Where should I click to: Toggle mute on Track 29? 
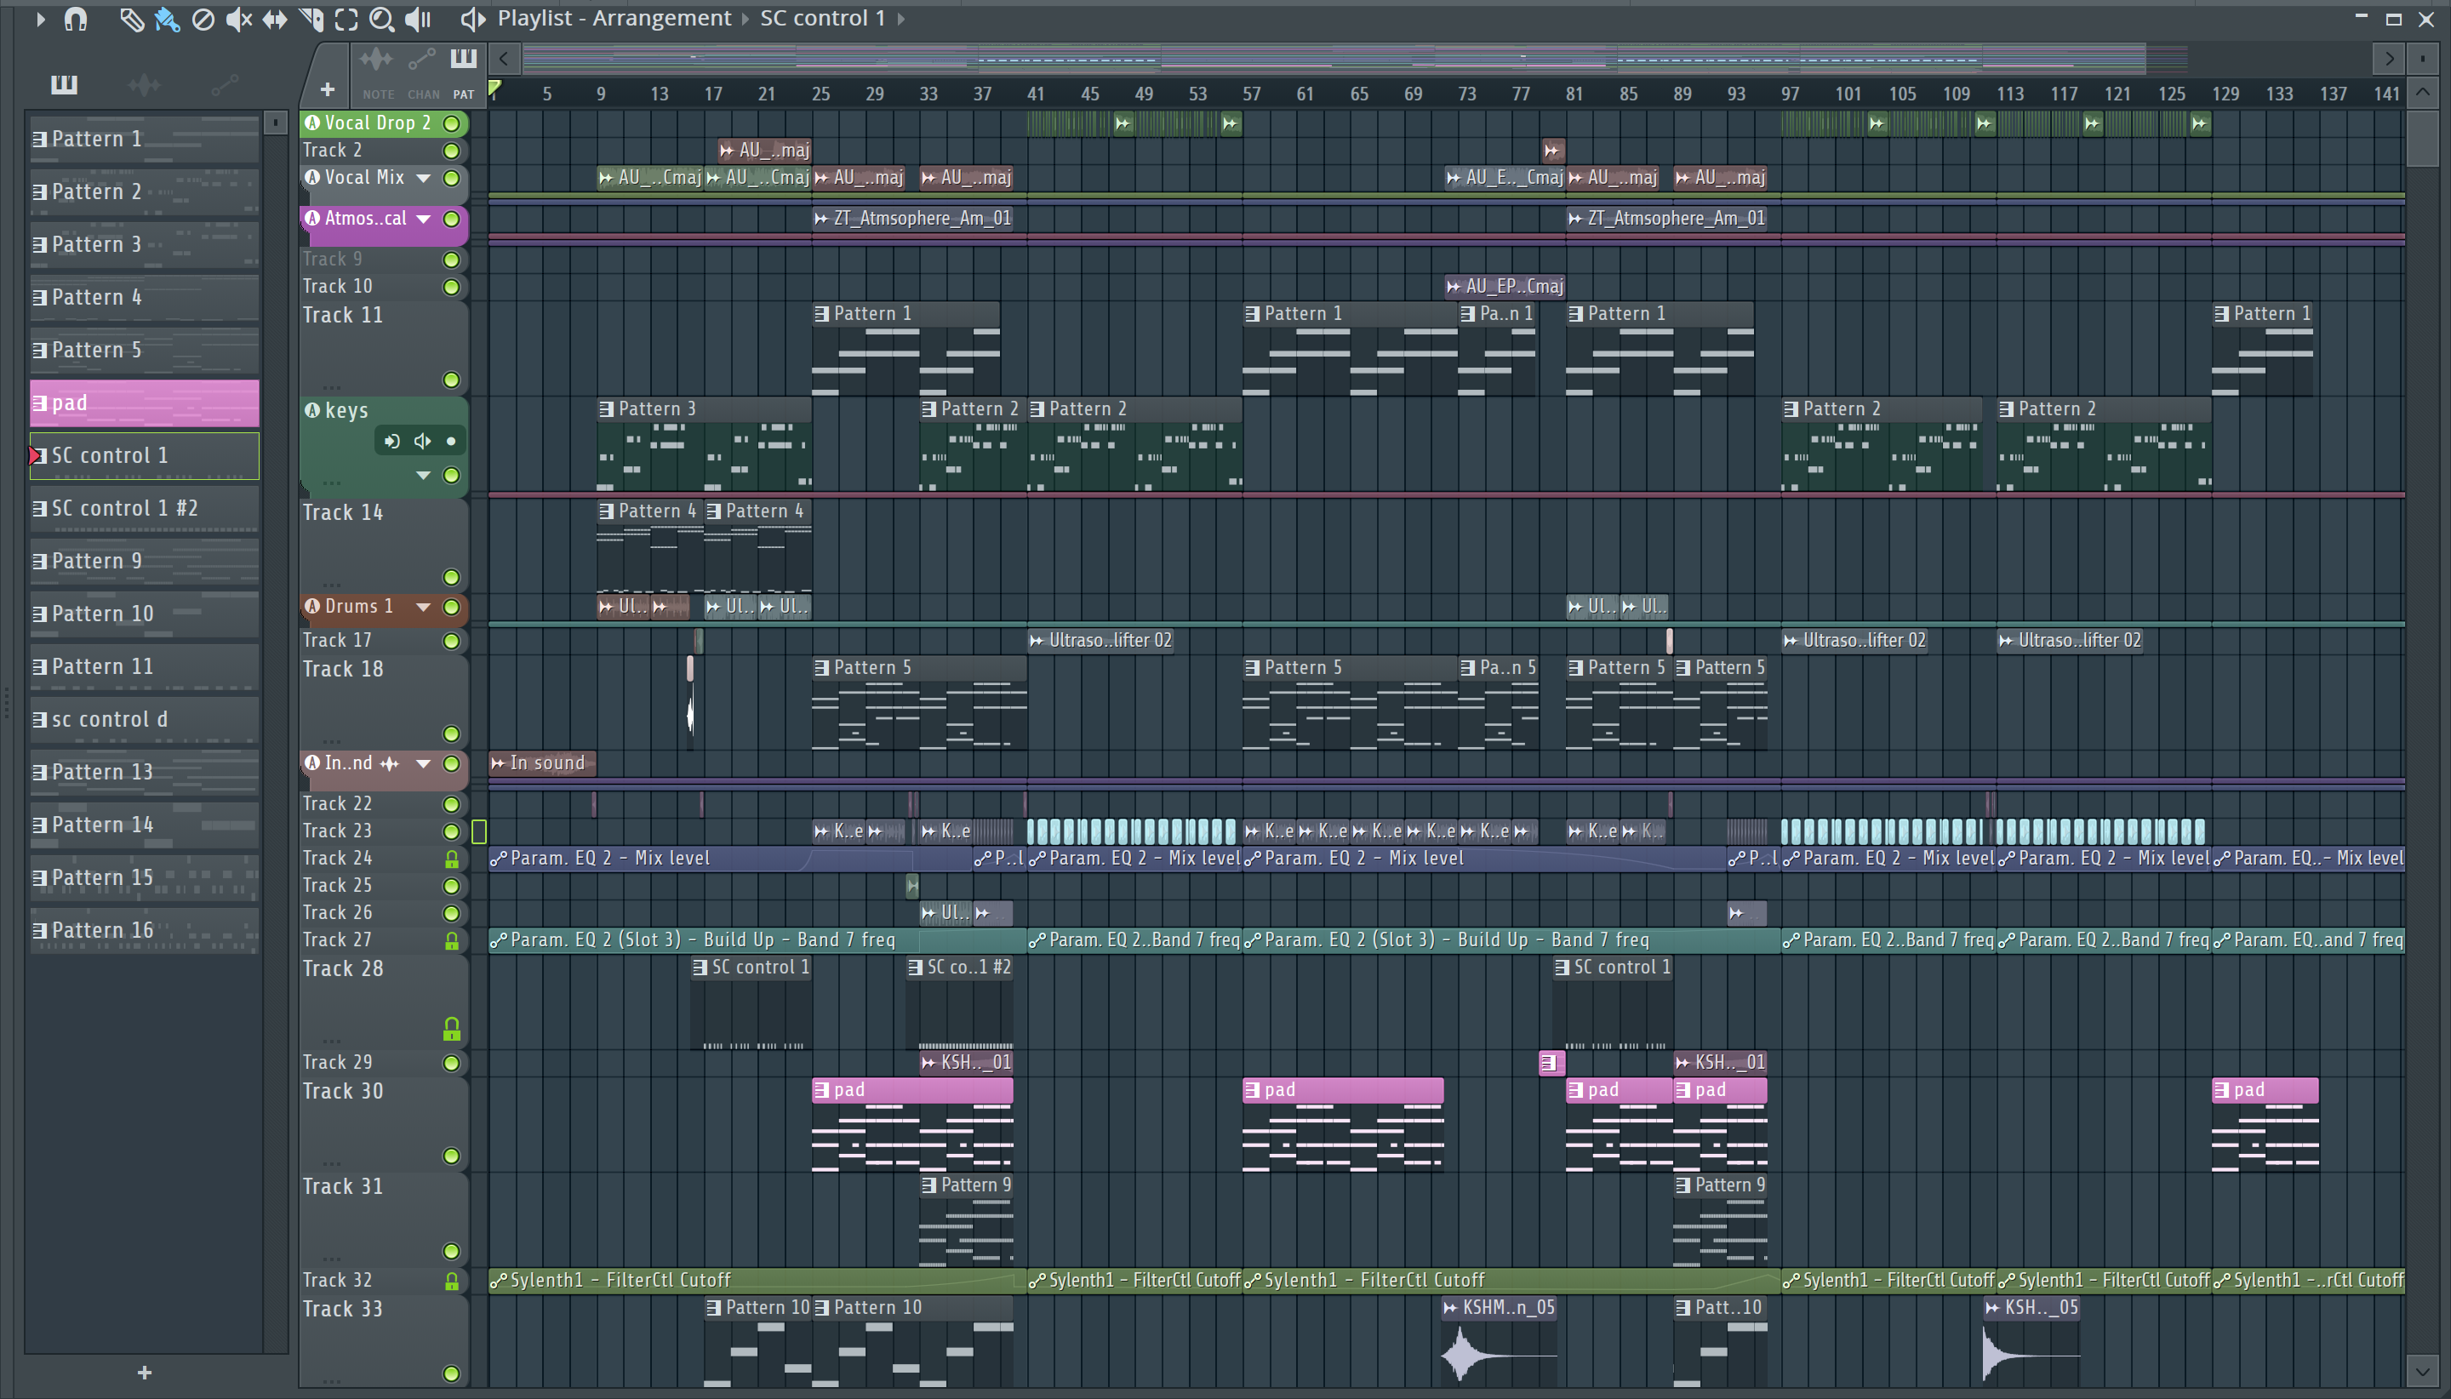450,1063
